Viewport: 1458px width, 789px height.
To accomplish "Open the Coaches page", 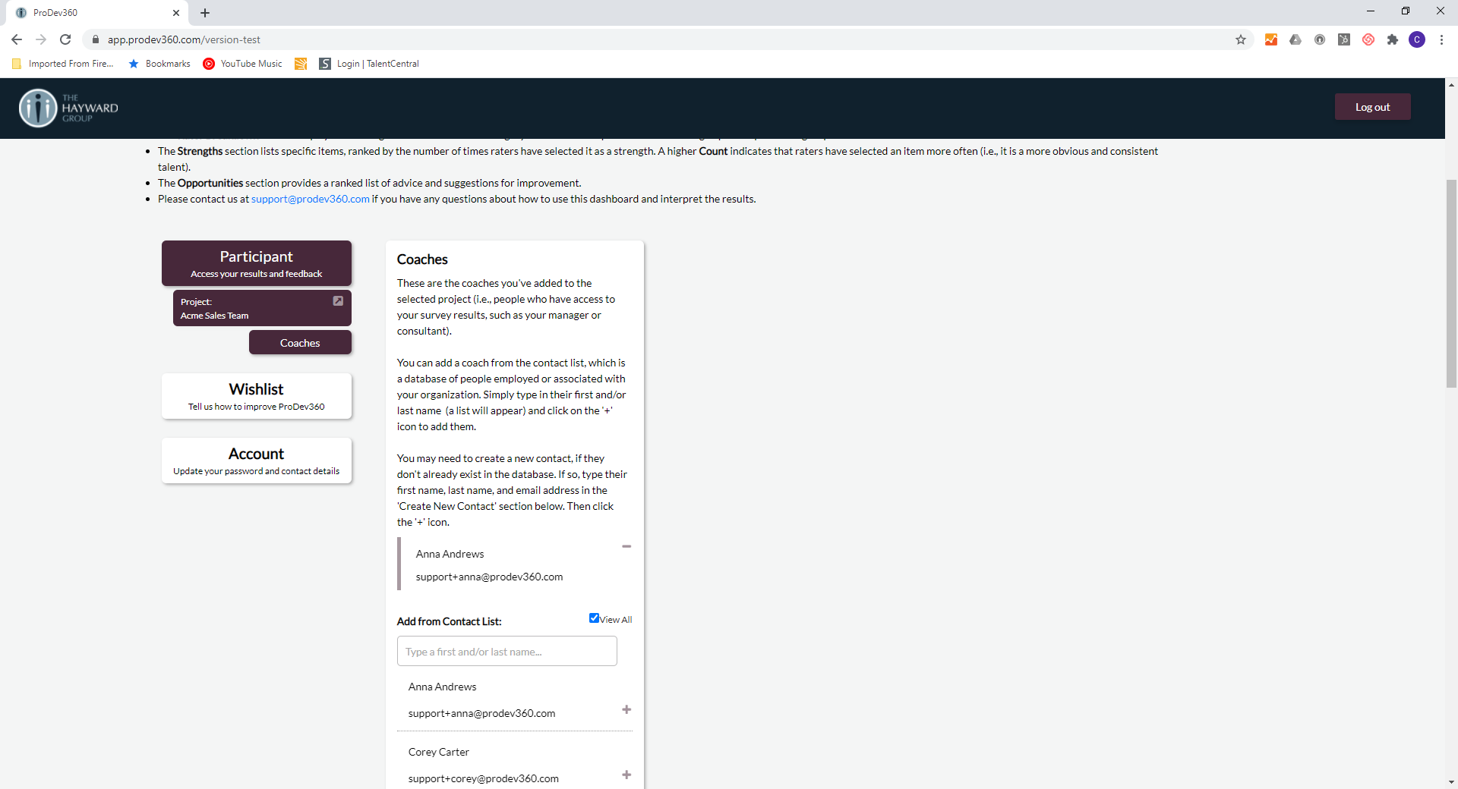I will click(300, 342).
